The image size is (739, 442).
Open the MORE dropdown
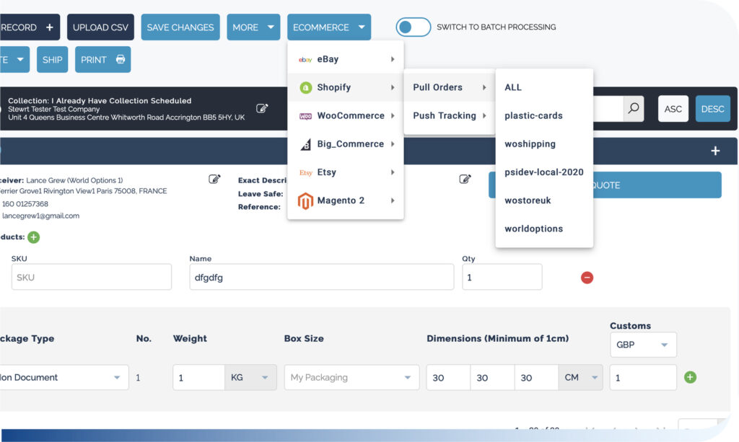point(253,27)
